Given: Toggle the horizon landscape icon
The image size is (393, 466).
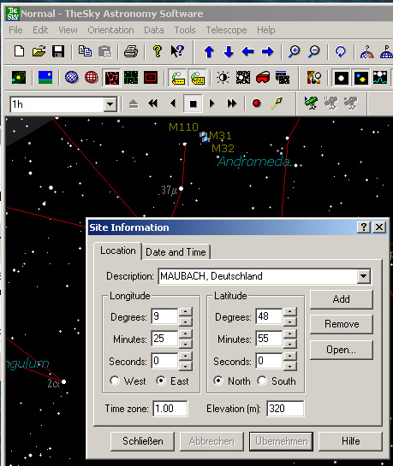Looking at the screenshot, I should [45, 78].
